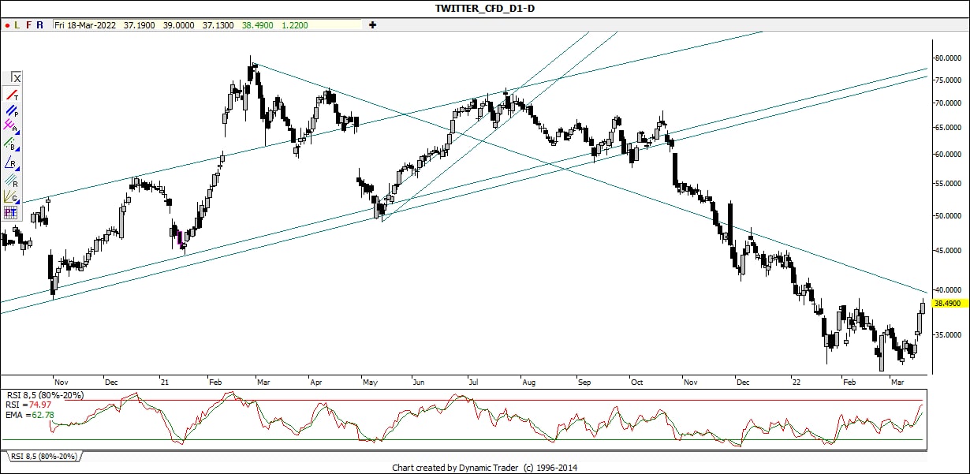
Task: Click the 70.0000 price axis label
Action: pyautogui.click(x=949, y=103)
